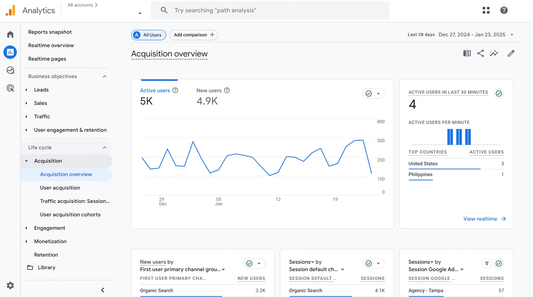
Task: Click help icon beside New users
Action: (227, 90)
